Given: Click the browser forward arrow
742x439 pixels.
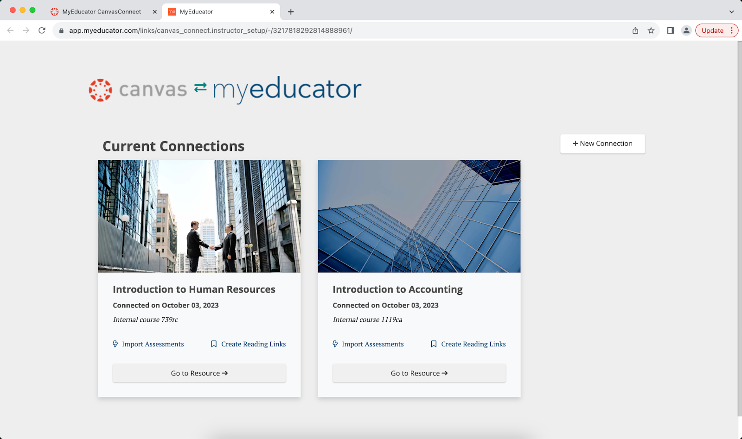Looking at the screenshot, I should pos(26,31).
